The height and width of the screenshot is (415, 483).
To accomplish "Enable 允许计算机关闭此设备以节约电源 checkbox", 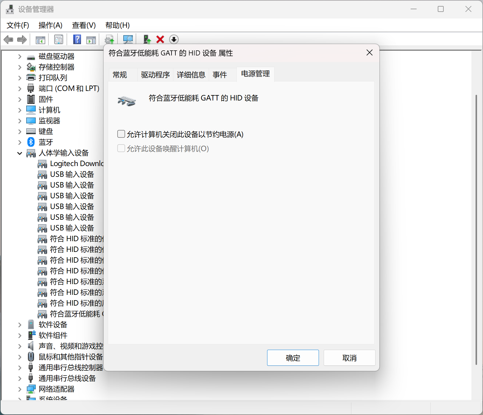I will coord(121,134).
